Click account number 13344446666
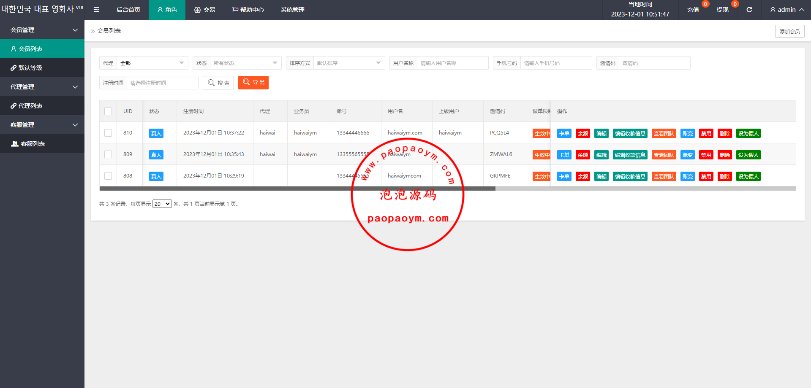Viewport: 811px width, 388px height. pos(353,133)
